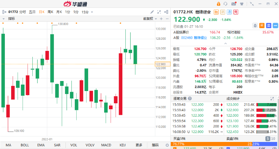The image size is (279, 149).
Task: Select the pencil drawing tool
Action: tap(152, 12)
